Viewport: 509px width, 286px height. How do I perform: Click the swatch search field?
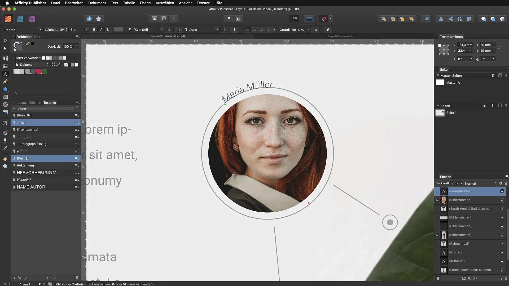[41, 93]
